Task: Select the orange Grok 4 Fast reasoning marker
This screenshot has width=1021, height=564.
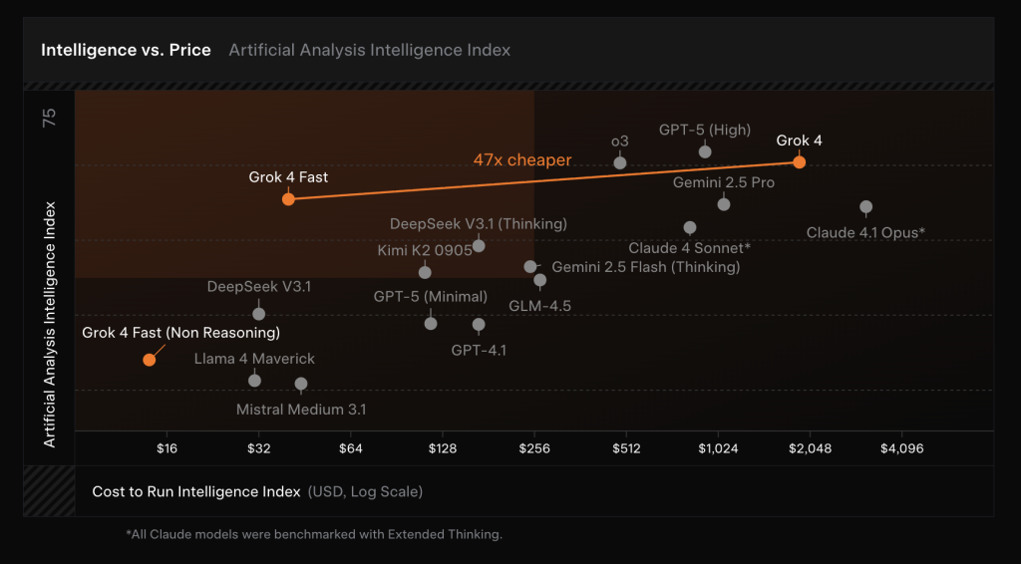Action: (288, 199)
